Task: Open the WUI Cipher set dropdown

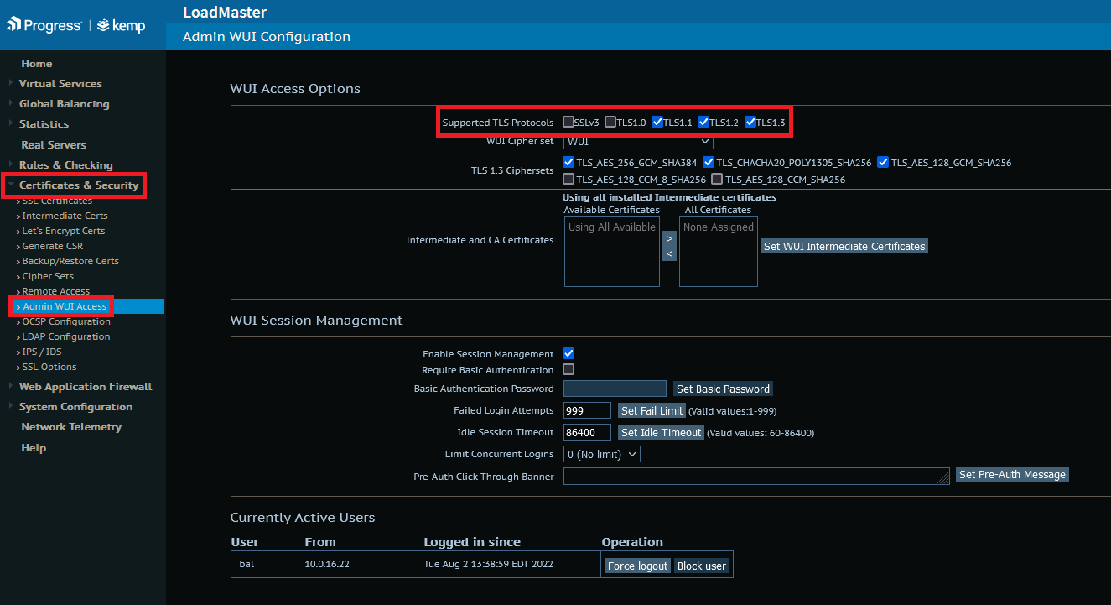Action: pos(638,142)
